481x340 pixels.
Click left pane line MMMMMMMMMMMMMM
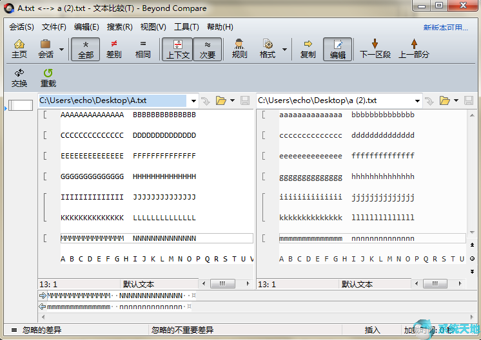pyautogui.click(x=92, y=238)
